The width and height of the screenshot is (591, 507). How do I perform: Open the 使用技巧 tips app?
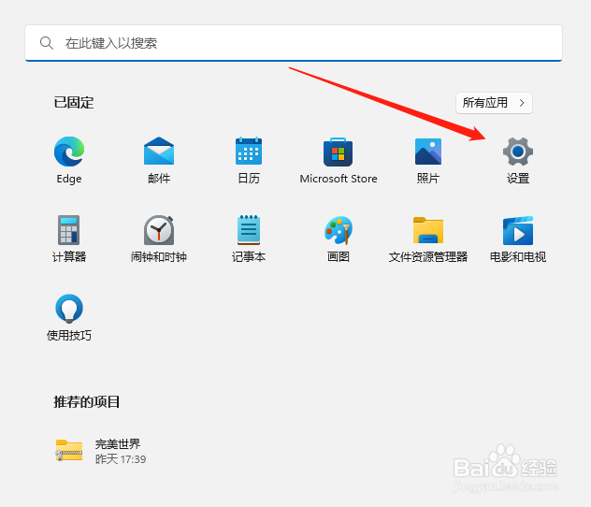coord(69,309)
